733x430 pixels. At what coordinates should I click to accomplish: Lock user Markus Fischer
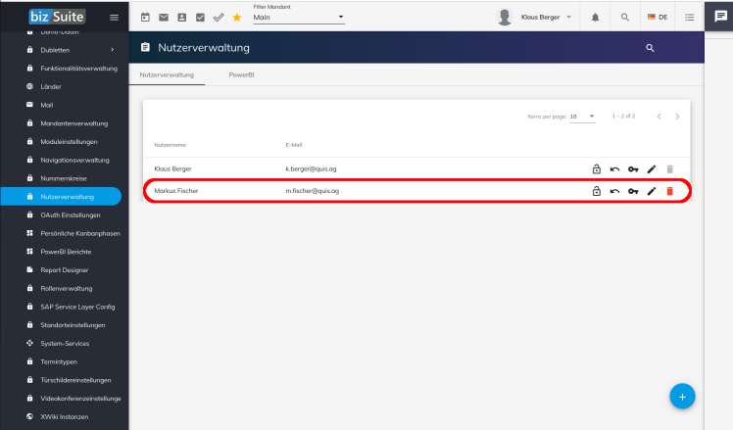(597, 191)
